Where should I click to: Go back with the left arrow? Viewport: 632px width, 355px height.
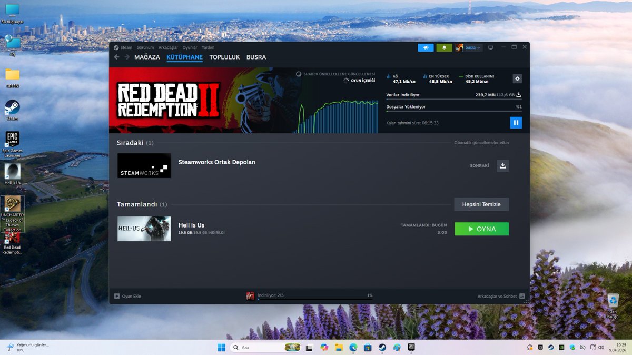117,57
